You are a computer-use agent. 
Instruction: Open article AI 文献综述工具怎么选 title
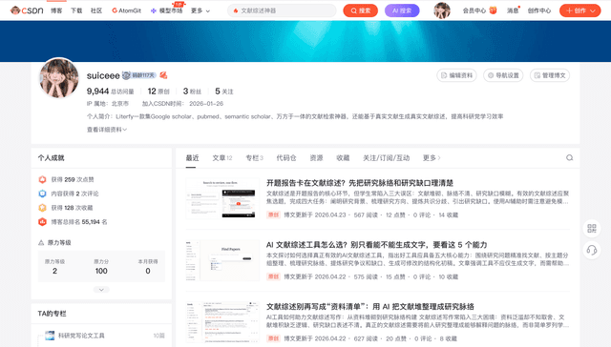[x=377, y=245]
